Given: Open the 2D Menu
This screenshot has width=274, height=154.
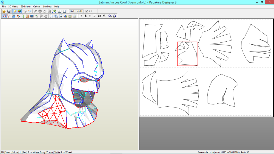Looking at the screenshot, I should coord(25,7).
